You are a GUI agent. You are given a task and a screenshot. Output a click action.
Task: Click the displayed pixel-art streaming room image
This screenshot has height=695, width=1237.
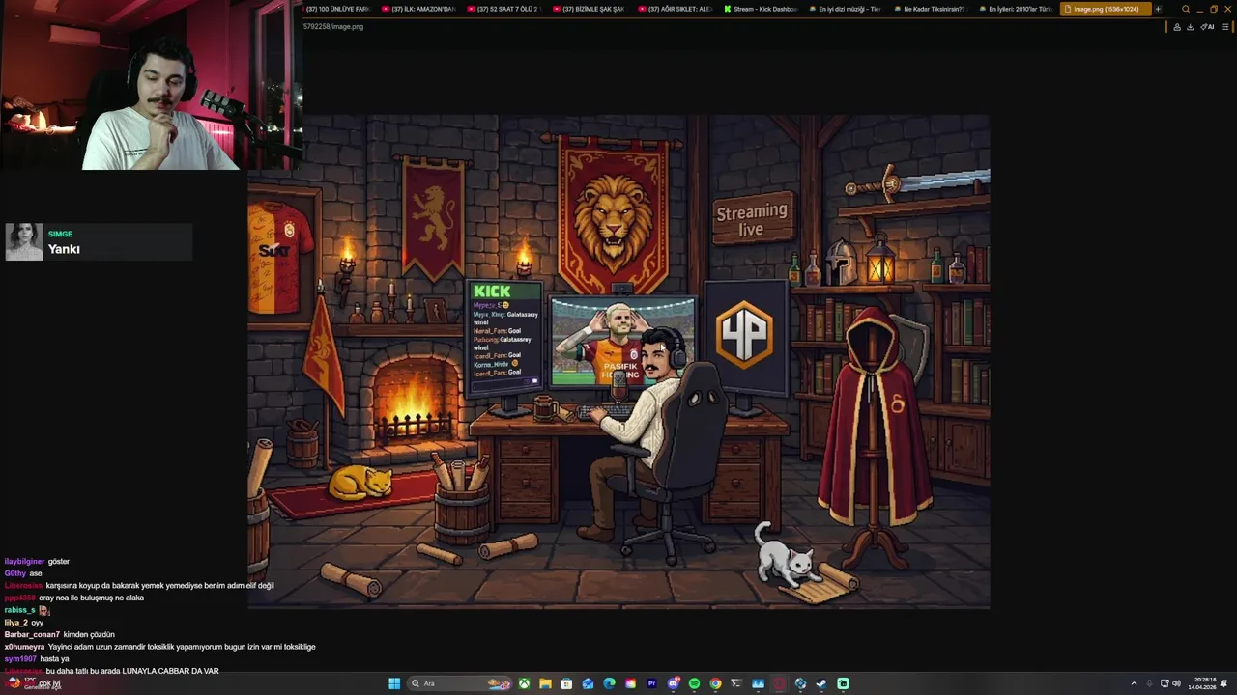[x=618, y=362]
